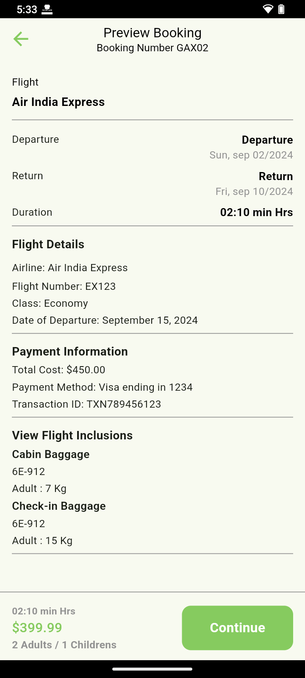Tap the Check-in Baggage section label
This screenshot has width=305, height=678.
(59, 506)
